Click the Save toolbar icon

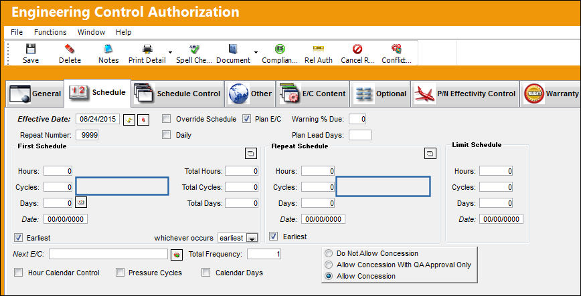coord(30,49)
